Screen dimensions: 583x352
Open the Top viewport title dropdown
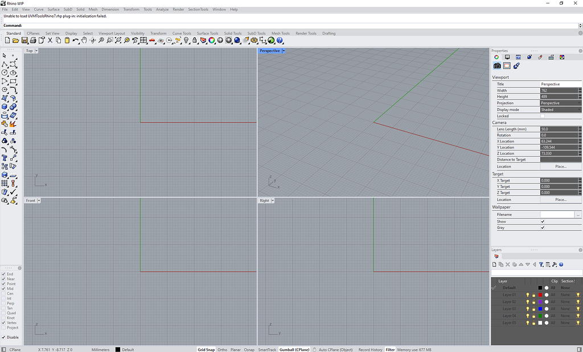35,51
